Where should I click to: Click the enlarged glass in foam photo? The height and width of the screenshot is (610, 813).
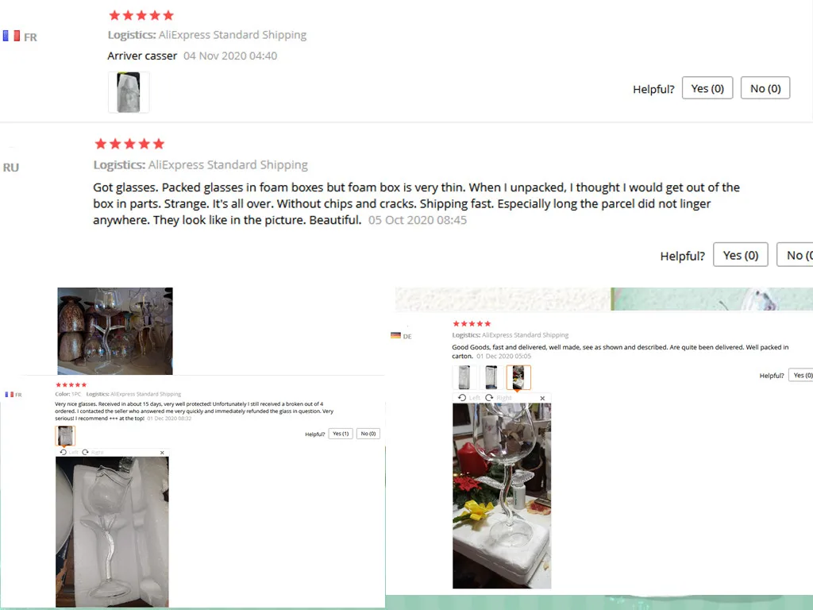pyautogui.click(x=112, y=531)
